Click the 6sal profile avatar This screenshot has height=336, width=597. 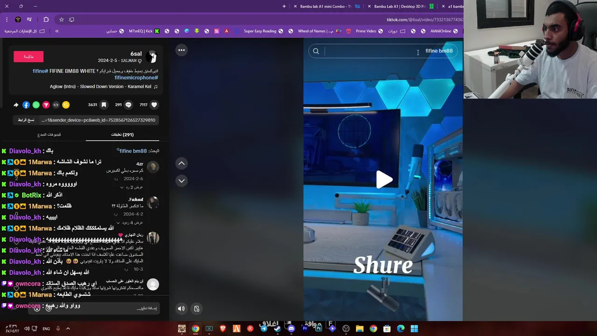[152, 56]
